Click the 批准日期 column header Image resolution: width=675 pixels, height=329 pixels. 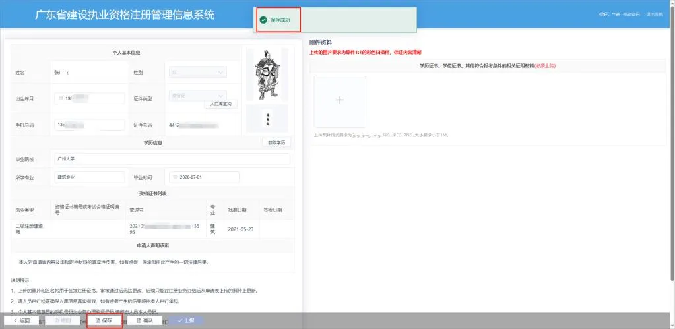(237, 210)
